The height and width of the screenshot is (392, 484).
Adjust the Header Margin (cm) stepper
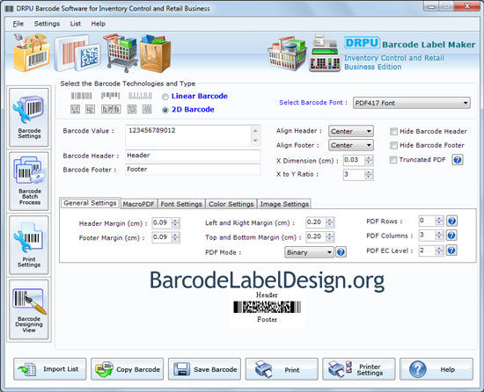175,223
